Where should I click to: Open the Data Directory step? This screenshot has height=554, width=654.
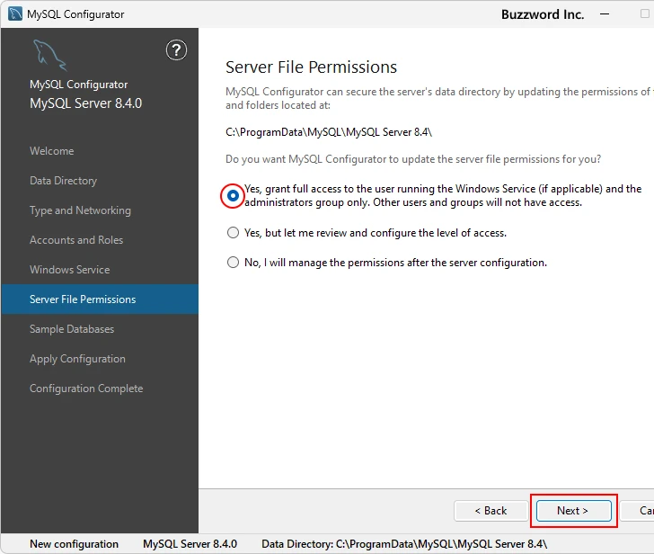click(64, 181)
